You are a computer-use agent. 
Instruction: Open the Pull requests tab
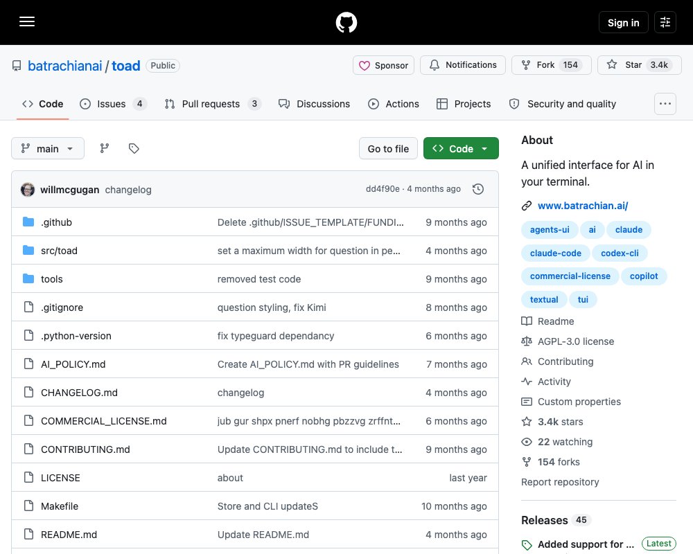(213, 104)
